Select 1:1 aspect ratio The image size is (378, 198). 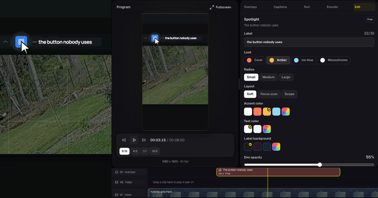pyautogui.click(x=145, y=151)
